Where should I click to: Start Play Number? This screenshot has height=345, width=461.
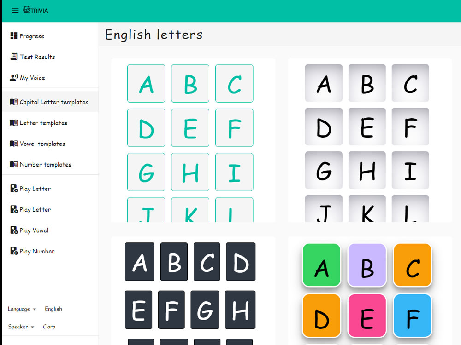[50, 251]
